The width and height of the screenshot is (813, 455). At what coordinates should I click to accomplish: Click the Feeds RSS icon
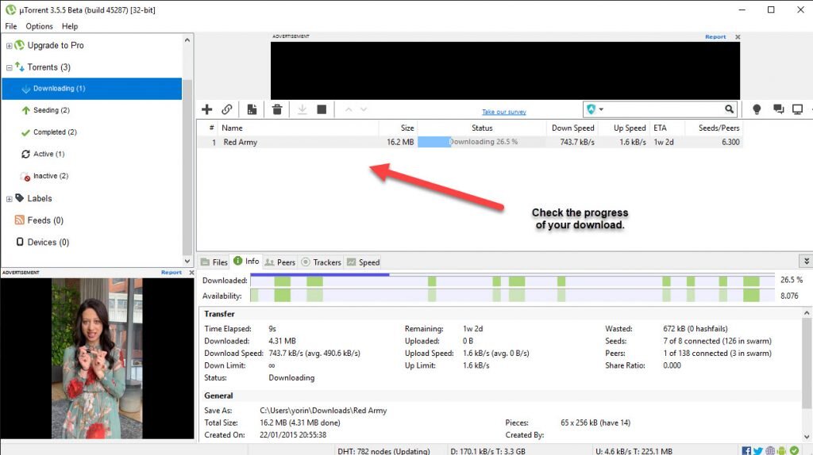(x=20, y=220)
